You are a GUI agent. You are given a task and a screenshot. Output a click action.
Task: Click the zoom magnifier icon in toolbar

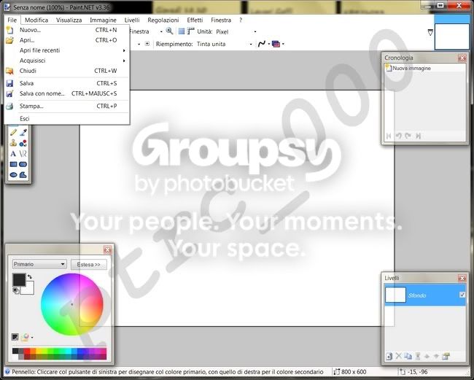coord(169,31)
